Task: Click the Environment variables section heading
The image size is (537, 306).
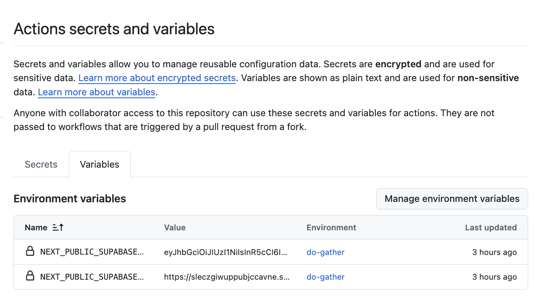Action: [70, 199]
